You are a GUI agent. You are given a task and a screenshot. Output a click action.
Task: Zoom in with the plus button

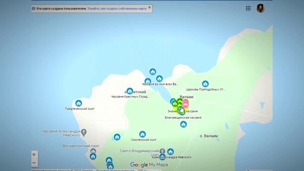pyautogui.click(x=34, y=154)
